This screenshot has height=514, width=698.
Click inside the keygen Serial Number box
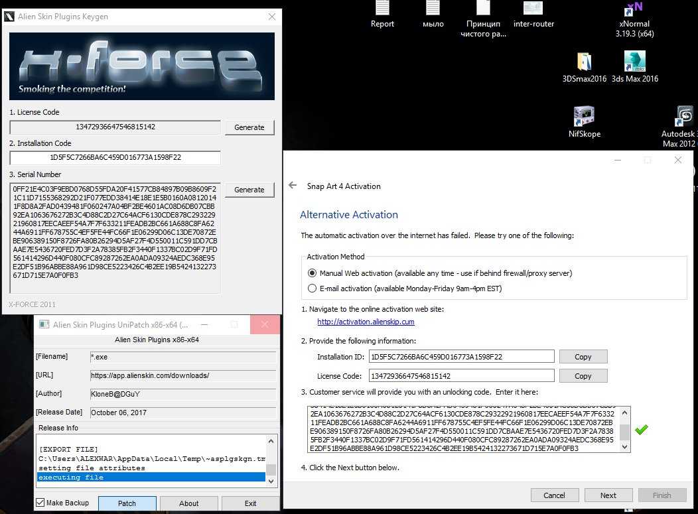click(x=115, y=237)
